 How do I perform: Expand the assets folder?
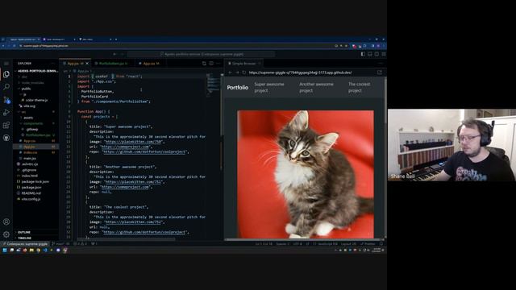click(x=28, y=118)
